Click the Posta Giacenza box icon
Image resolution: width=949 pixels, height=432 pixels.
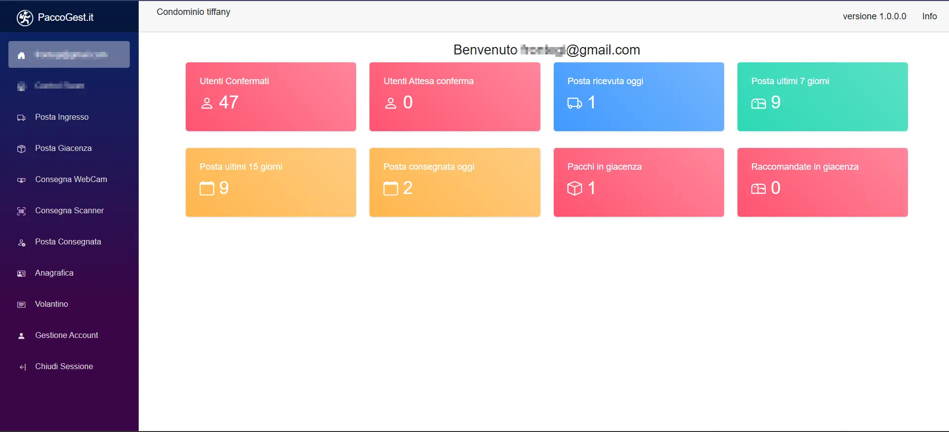(x=21, y=149)
